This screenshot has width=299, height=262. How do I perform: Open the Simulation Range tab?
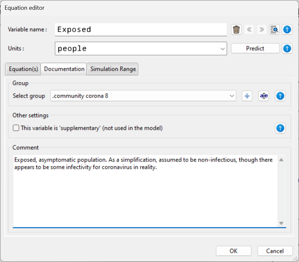pos(112,69)
